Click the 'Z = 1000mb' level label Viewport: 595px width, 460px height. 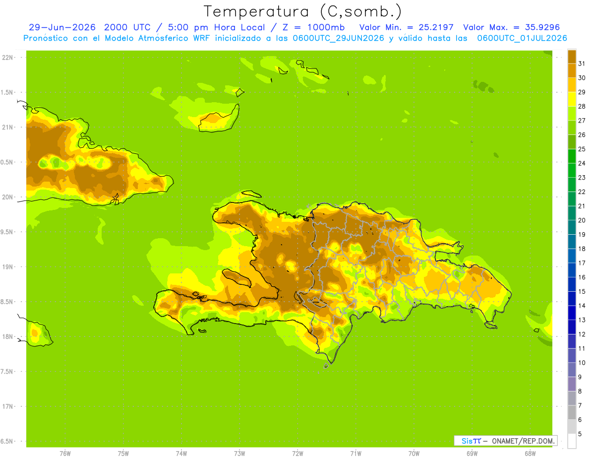pos(314,27)
